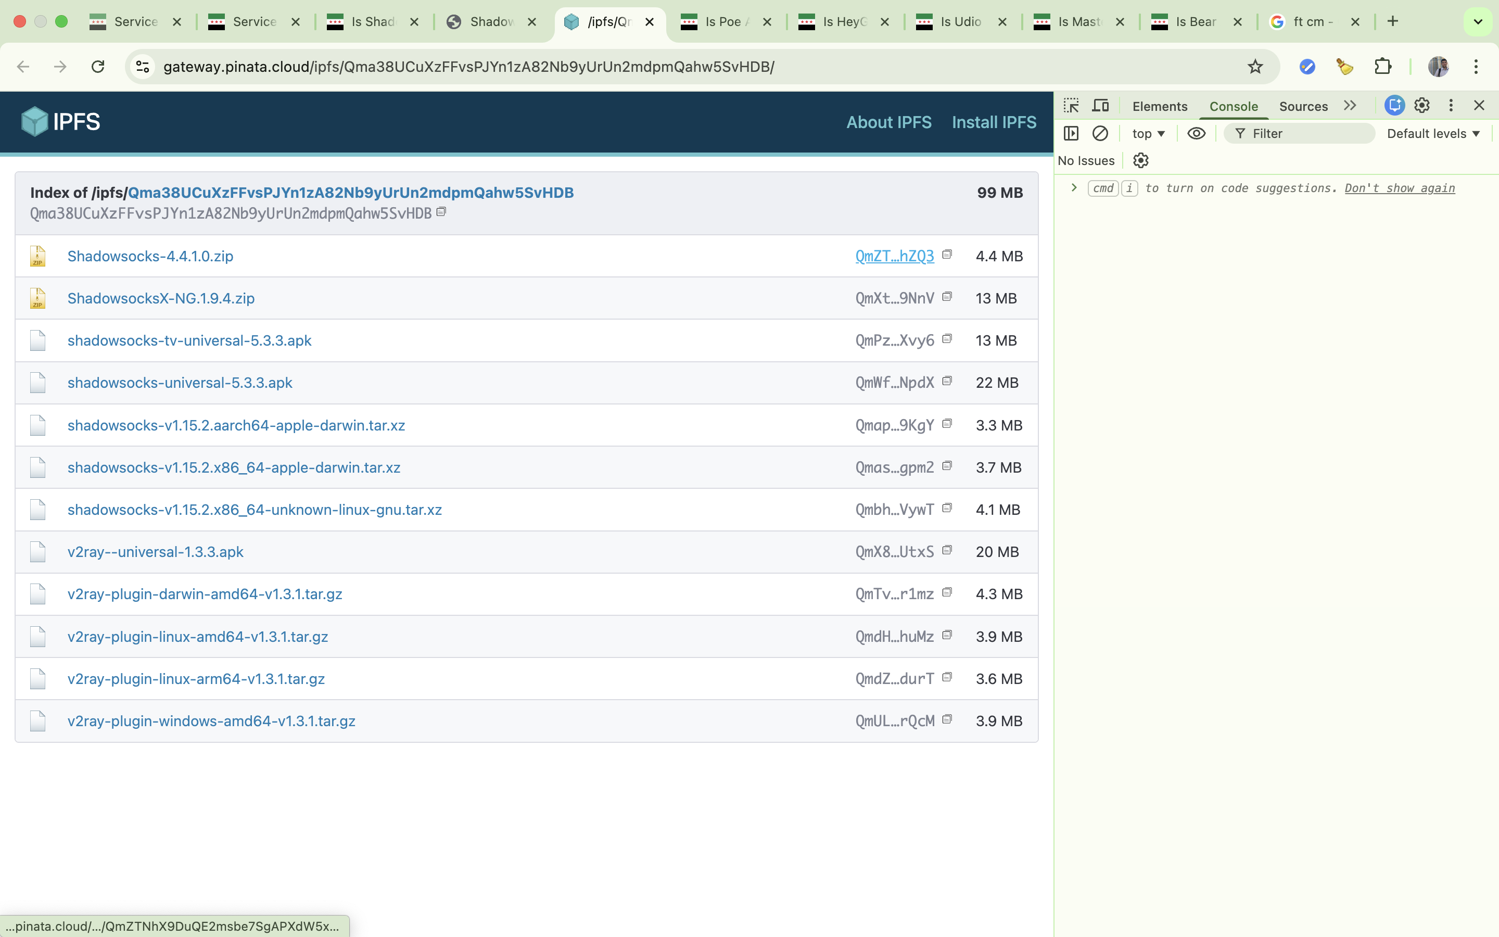Open the Chrome extensions puzzle icon
1499x937 pixels.
click(1382, 66)
